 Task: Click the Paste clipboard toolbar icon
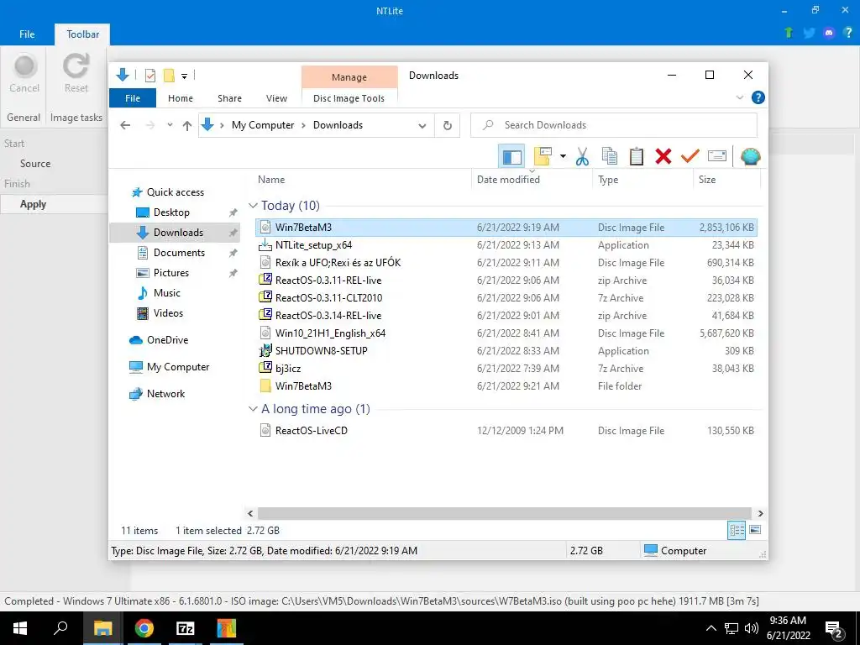637,156
